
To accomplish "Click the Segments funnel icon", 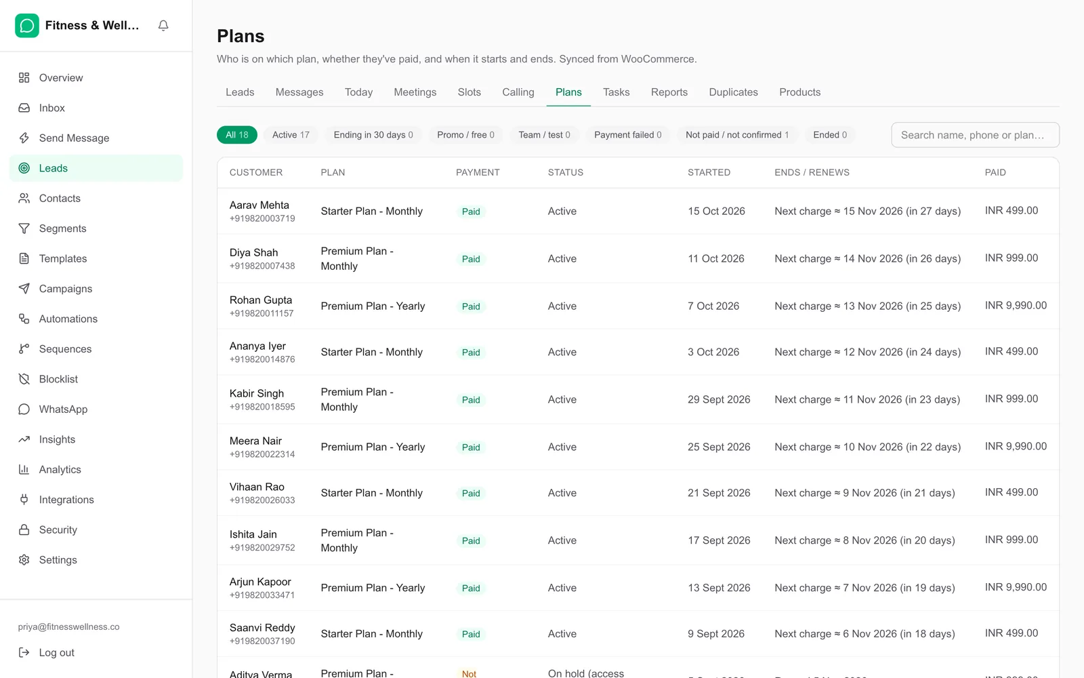I will pyautogui.click(x=24, y=228).
